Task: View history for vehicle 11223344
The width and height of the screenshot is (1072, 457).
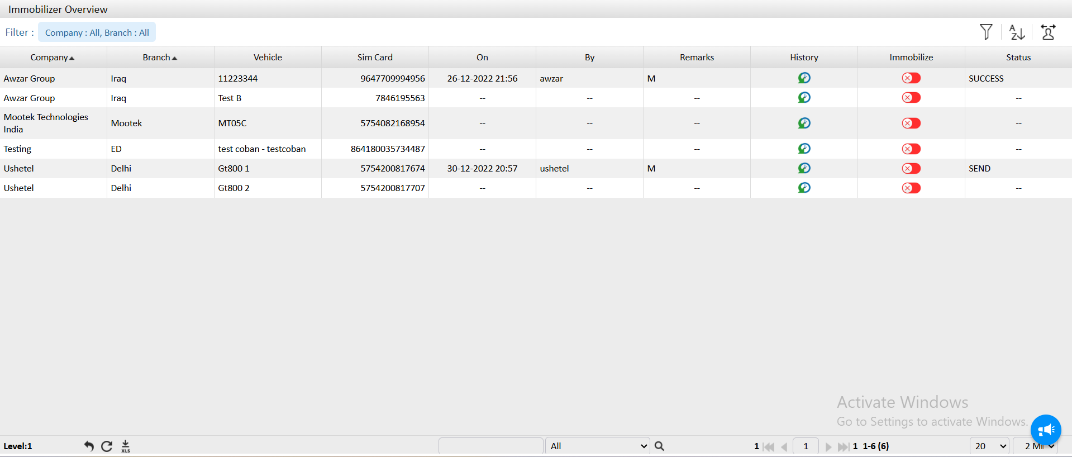Action: (x=804, y=78)
